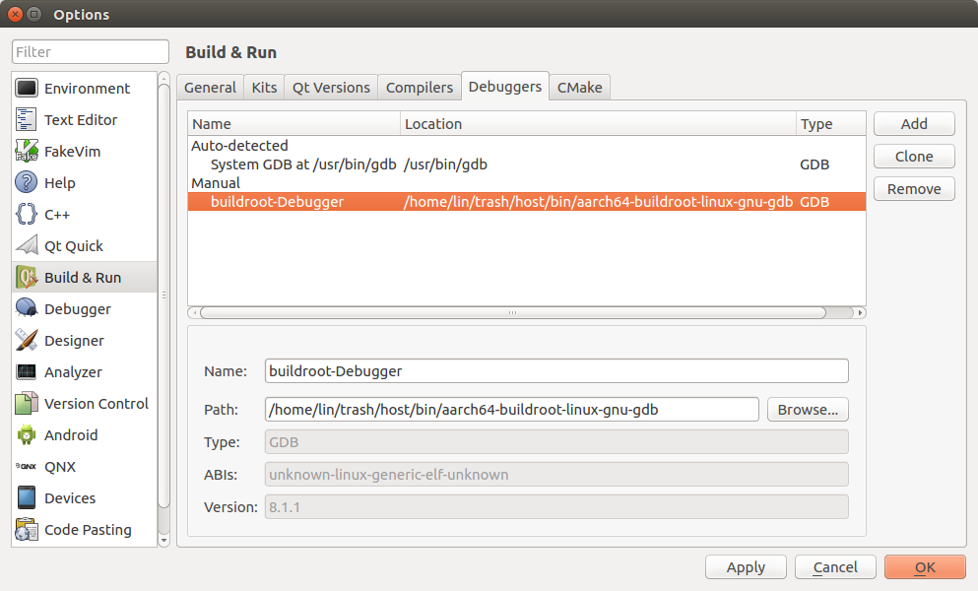Click the Browse button next to Path
978x591 pixels.
click(808, 409)
